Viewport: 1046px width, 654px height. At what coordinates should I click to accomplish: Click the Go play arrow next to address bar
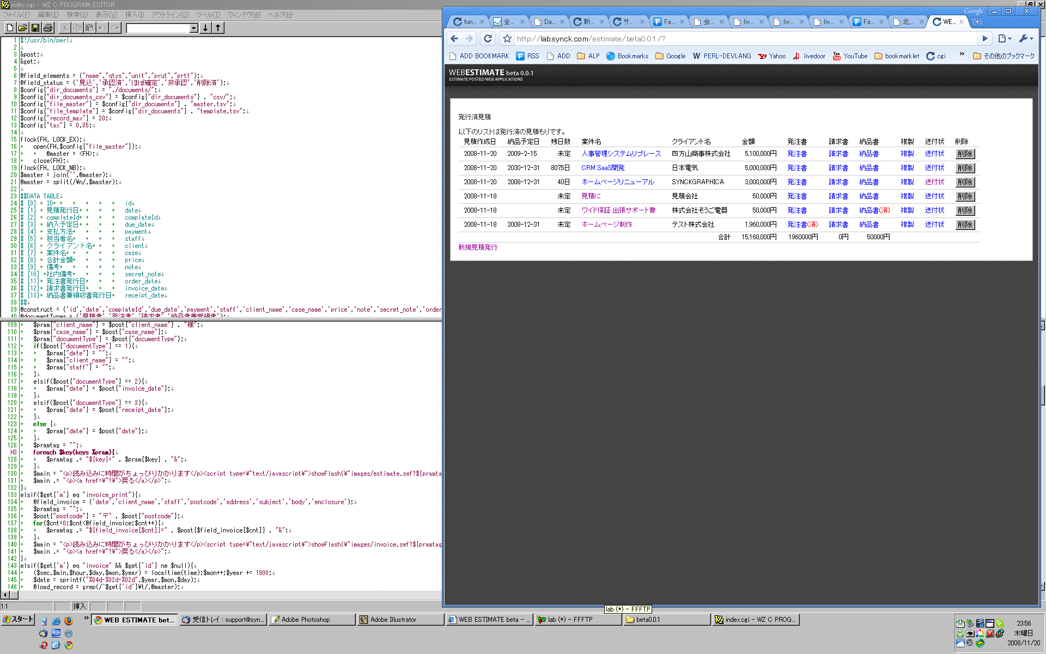(984, 39)
